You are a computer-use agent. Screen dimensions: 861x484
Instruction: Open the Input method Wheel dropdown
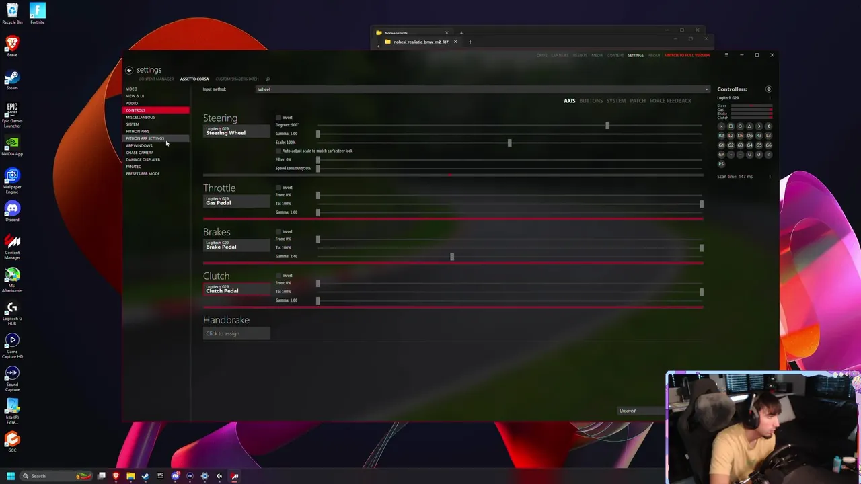(x=483, y=89)
